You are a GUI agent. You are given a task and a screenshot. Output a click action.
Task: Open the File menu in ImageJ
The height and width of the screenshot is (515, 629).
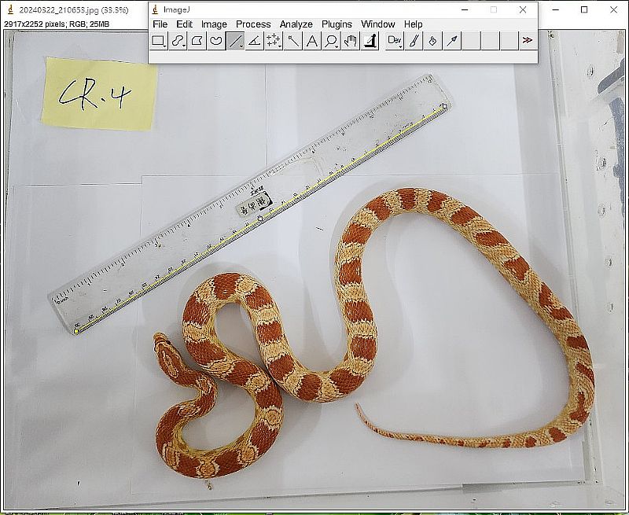point(160,24)
